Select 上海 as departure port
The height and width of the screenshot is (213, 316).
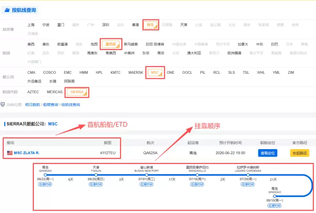pos(31,25)
